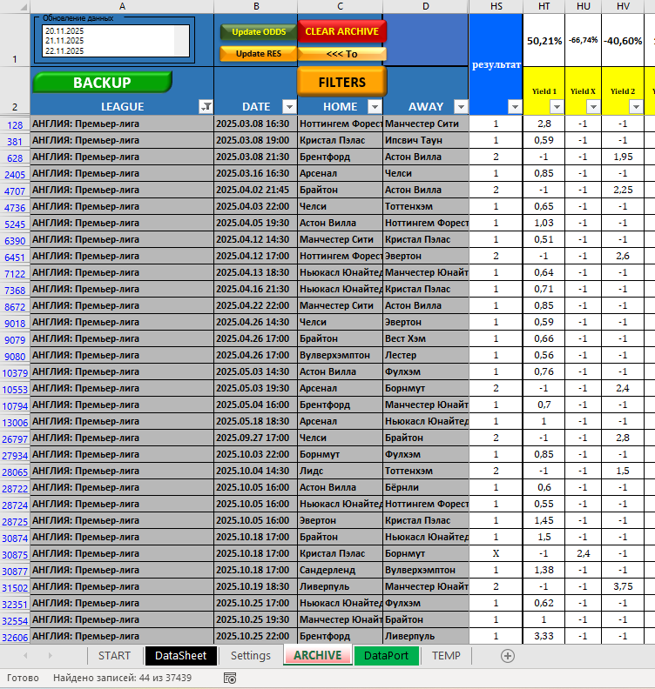This screenshot has height=689, width=655.
Task: Open the Settings sheet tab
Action: pyautogui.click(x=250, y=656)
